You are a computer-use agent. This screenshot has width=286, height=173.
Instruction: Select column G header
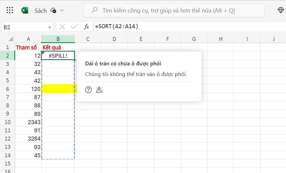coord(194,39)
